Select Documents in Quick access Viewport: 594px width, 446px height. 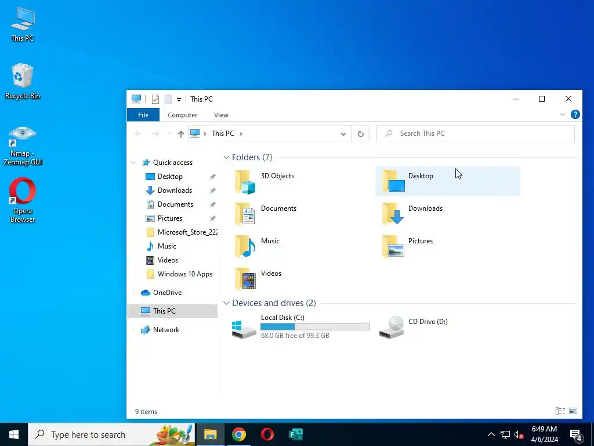176,204
